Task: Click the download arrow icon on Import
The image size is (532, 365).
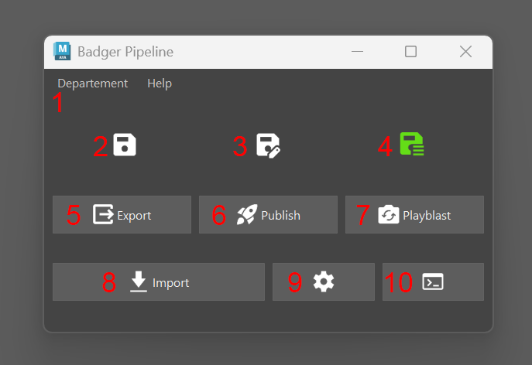Action: [139, 282]
